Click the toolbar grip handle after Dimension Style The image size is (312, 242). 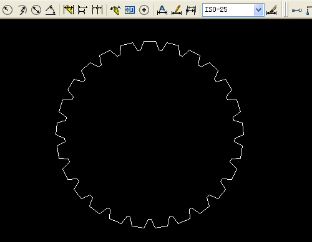[x=286, y=9]
